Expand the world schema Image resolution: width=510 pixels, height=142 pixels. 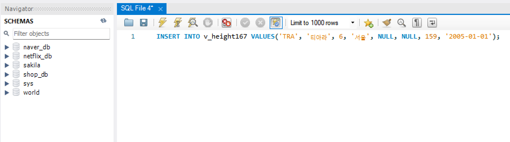pos(7,92)
